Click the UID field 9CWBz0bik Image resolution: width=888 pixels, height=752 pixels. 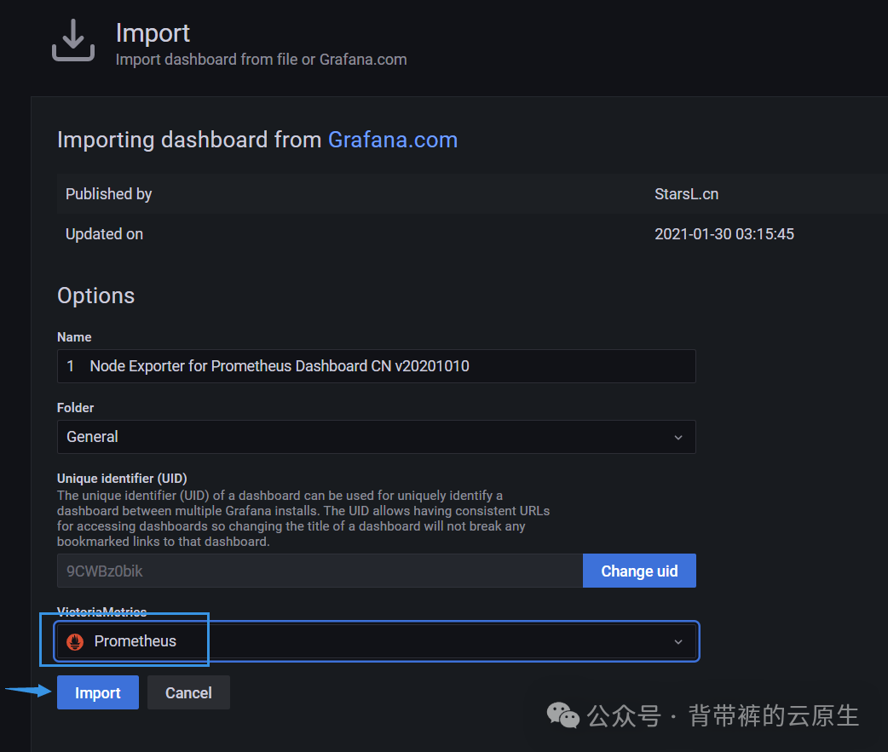pyautogui.click(x=320, y=571)
